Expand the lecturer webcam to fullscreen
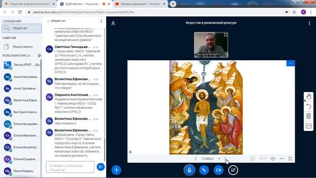 (x=226, y=35)
